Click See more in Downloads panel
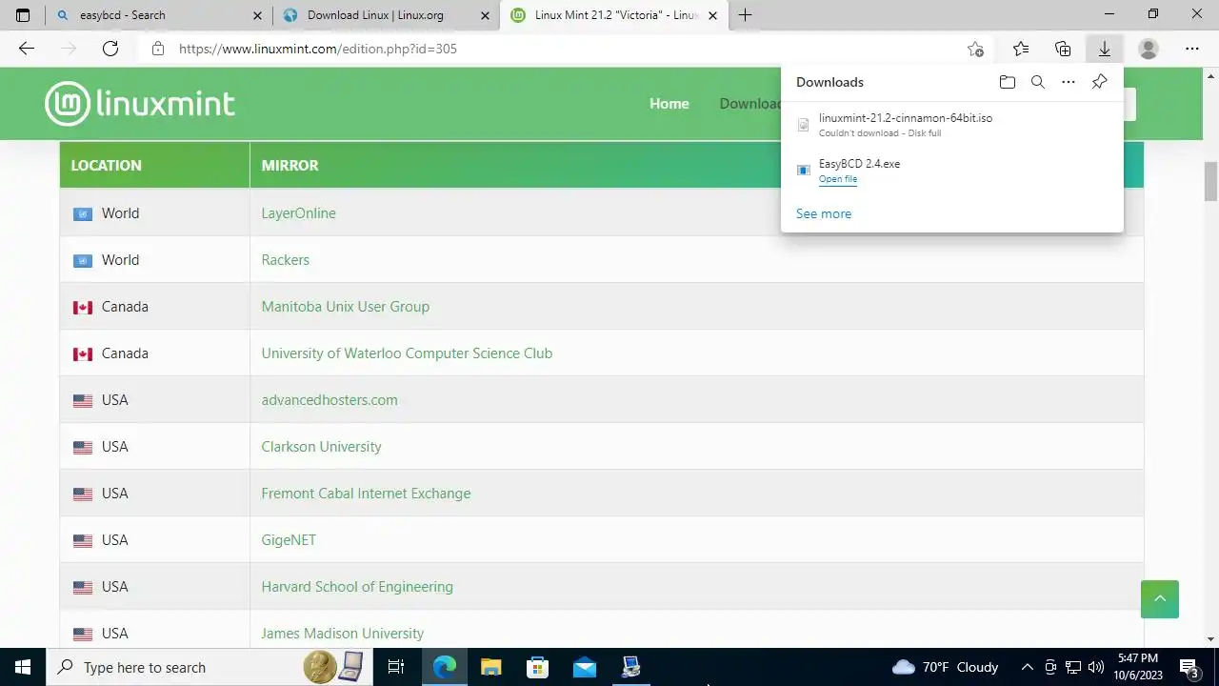This screenshot has height=686, width=1219. pos(824,213)
